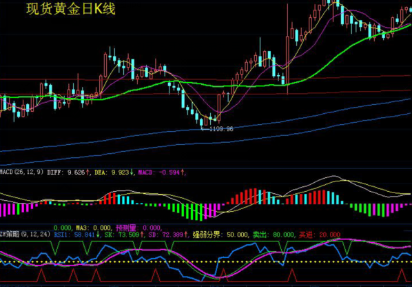Viewport: 412px width, 287px height.
Task: Click the red up arrow after DIFF value
Action: (x=87, y=172)
